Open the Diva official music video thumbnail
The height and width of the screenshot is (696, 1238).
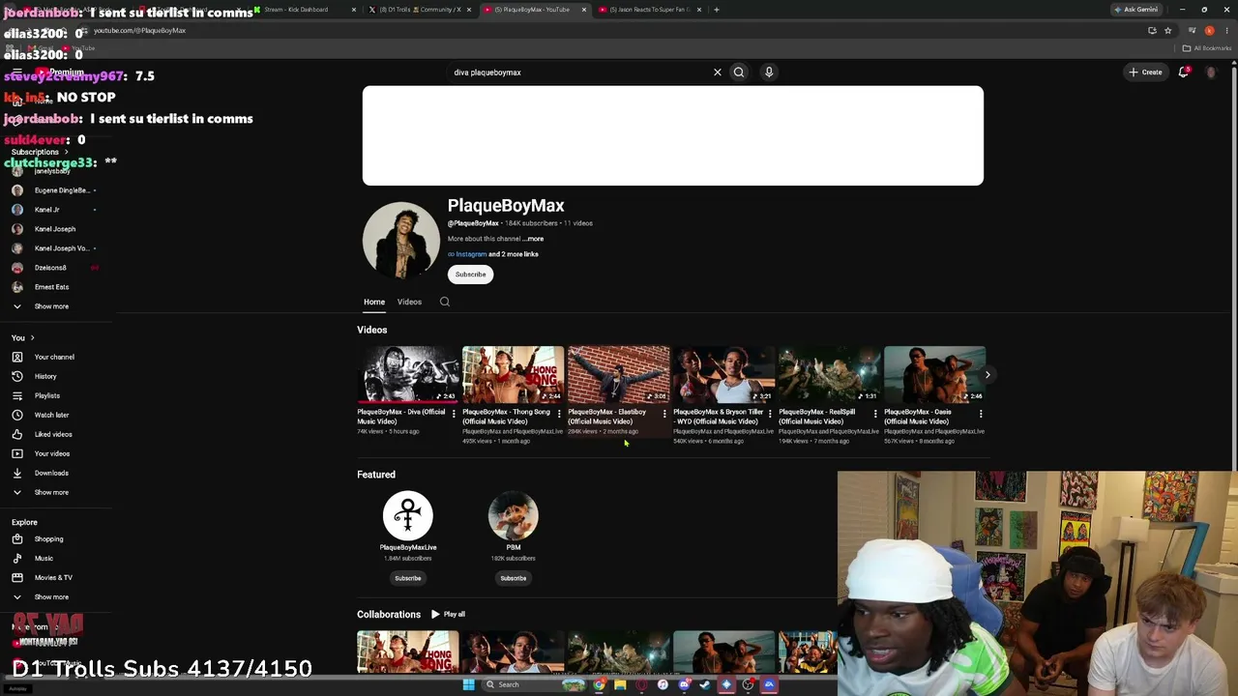(408, 374)
